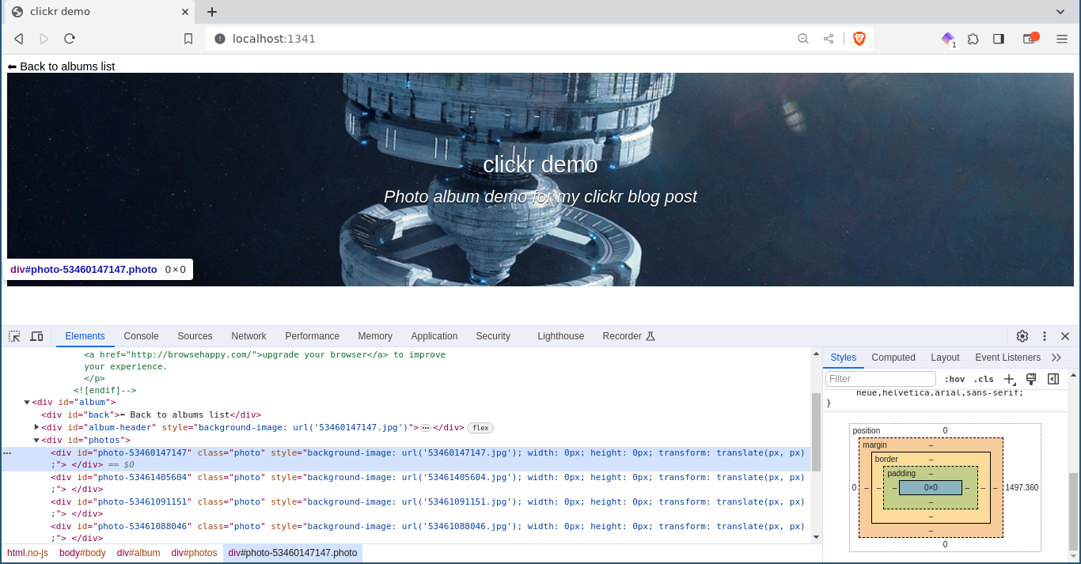The height and width of the screenshot is (564, 1081).
Task: Open the Memory panel
Action: point(375,336)
